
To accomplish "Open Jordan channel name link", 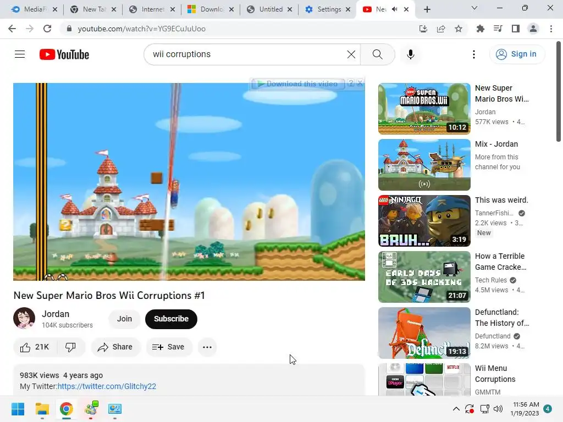I will (56, 314).
